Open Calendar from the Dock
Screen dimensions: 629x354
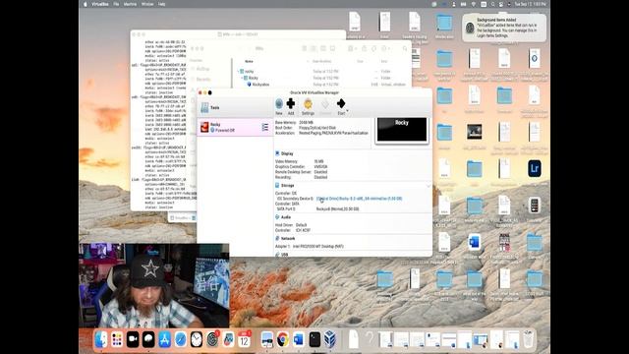coord(244,339)
